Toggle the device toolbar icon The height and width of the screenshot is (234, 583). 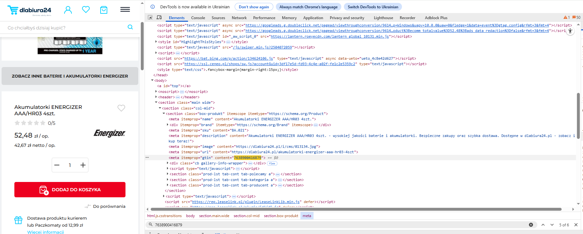coord(159,18)
